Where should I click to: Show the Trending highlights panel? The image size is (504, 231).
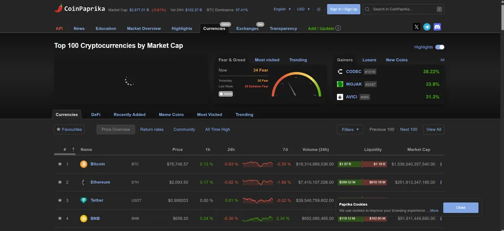click(x=298, y=60)
